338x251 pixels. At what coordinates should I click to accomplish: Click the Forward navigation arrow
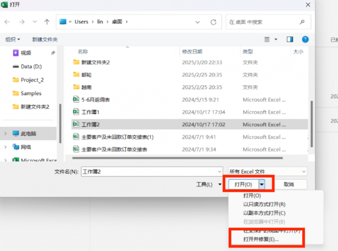[x=22, y=22]
